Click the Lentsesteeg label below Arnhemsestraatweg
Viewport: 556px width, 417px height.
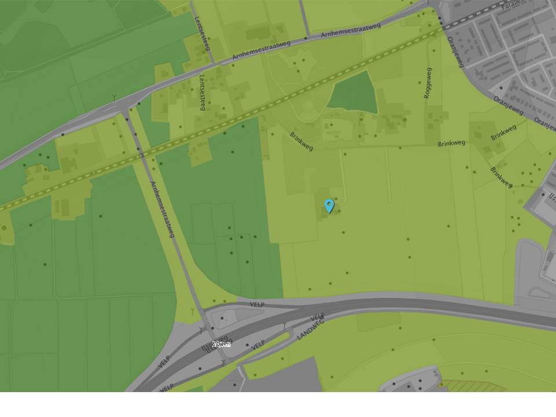[202, 93]
